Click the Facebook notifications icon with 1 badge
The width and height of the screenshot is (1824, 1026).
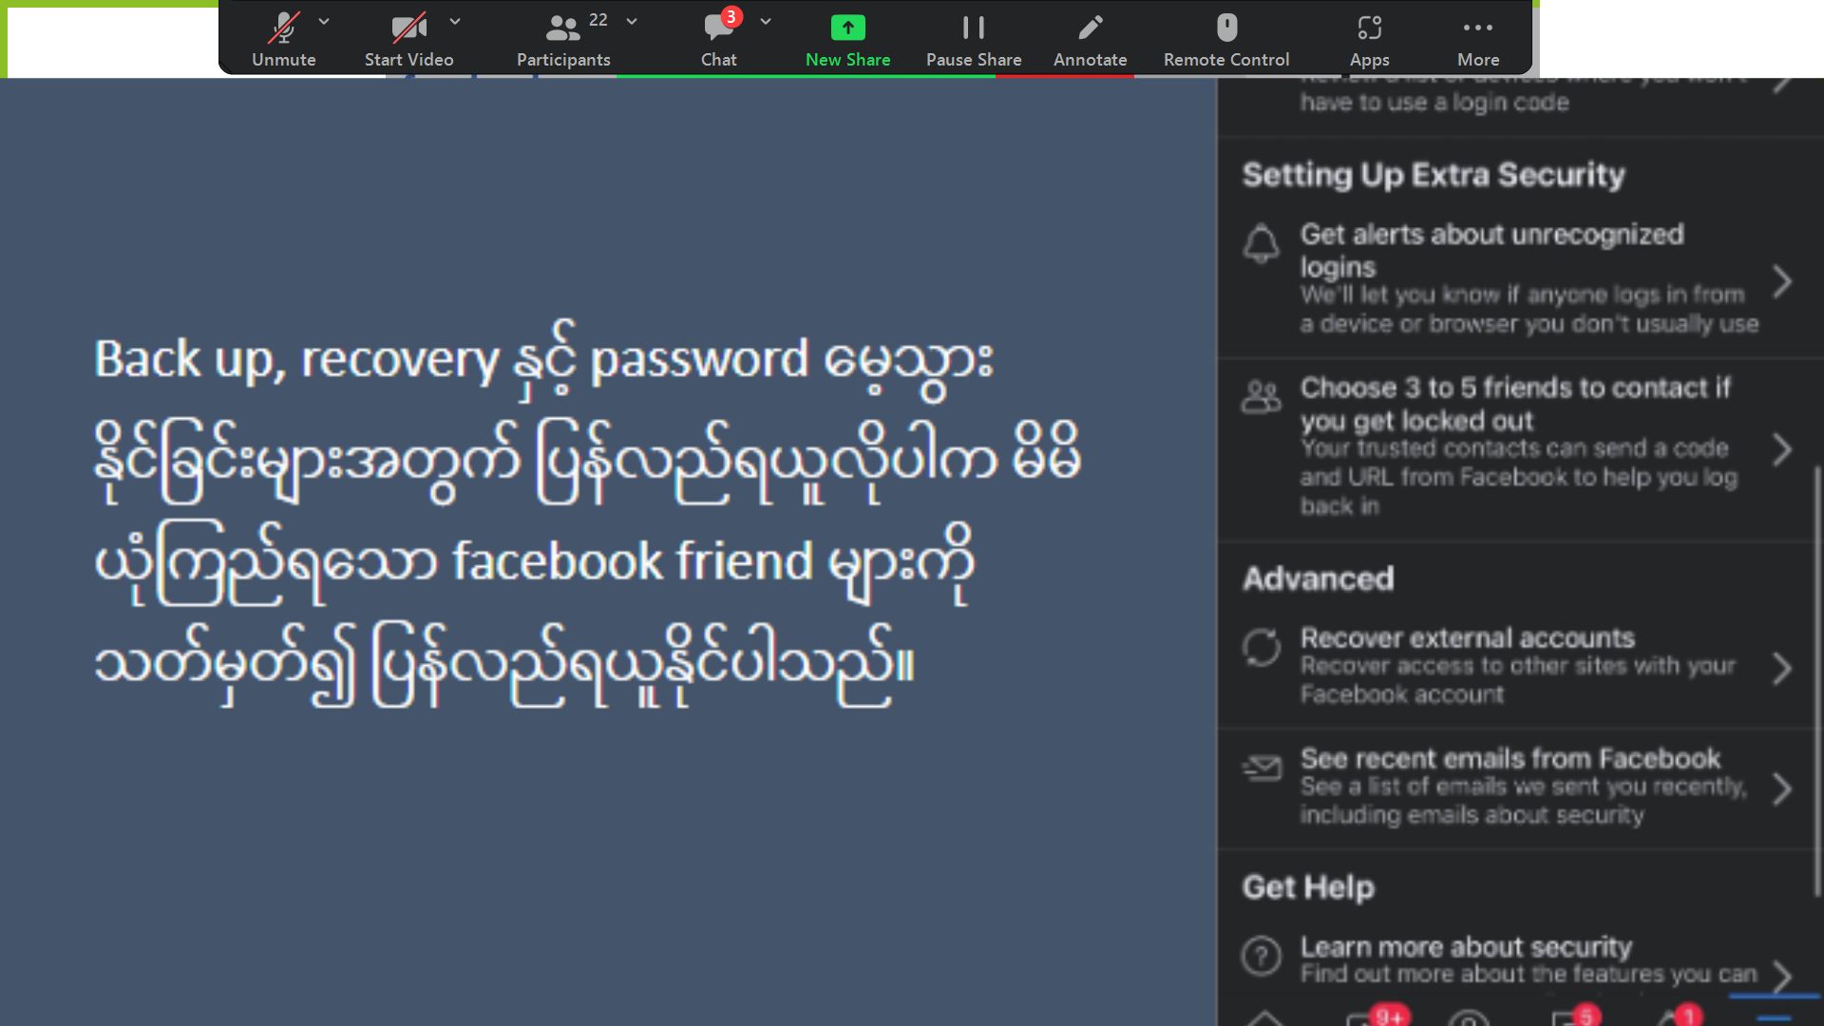tap(1680, 1016)
